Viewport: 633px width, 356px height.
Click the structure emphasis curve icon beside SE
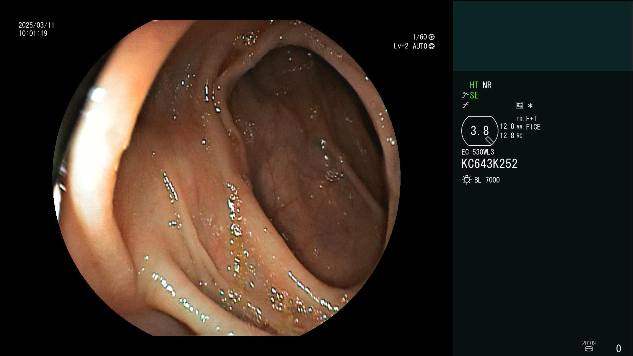click(x=465, y=95)
